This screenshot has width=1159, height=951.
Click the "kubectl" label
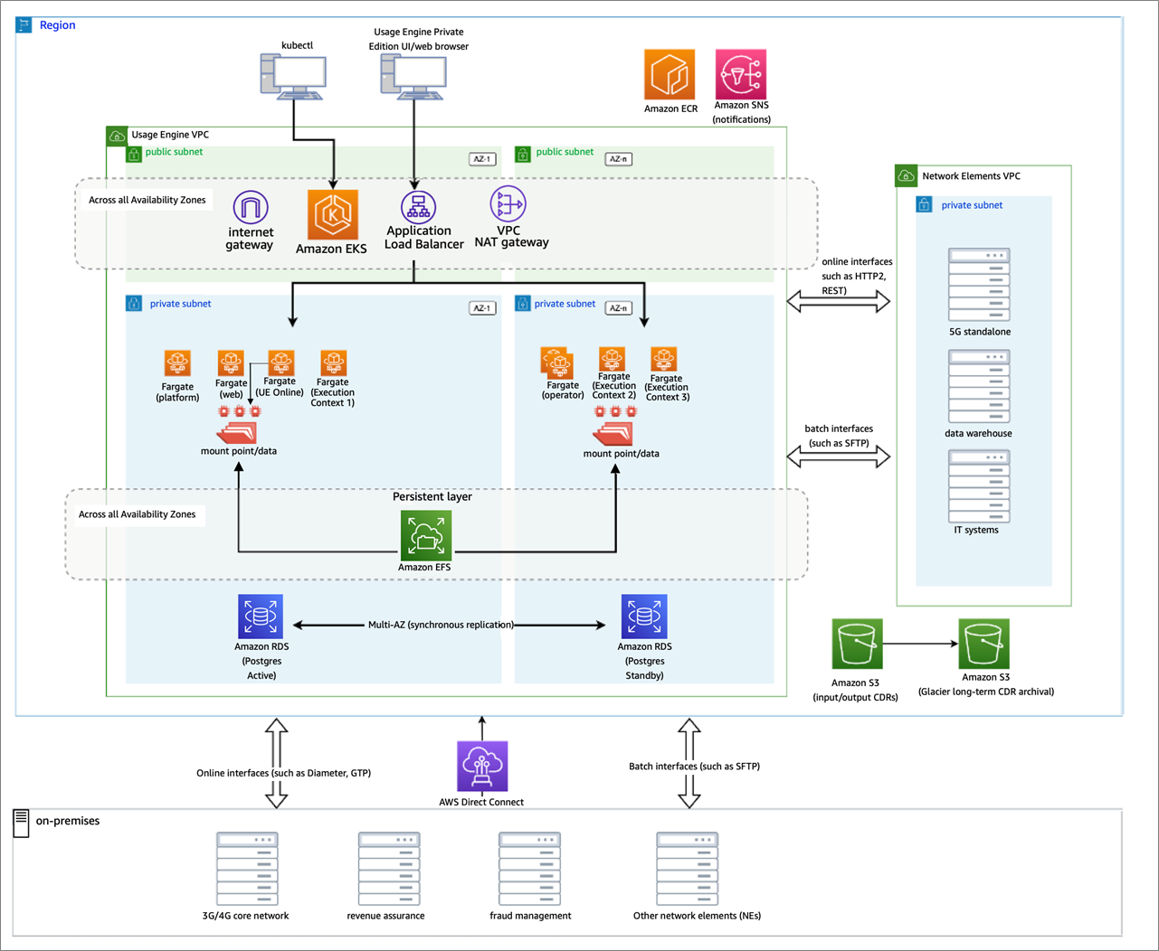point(298,45)
